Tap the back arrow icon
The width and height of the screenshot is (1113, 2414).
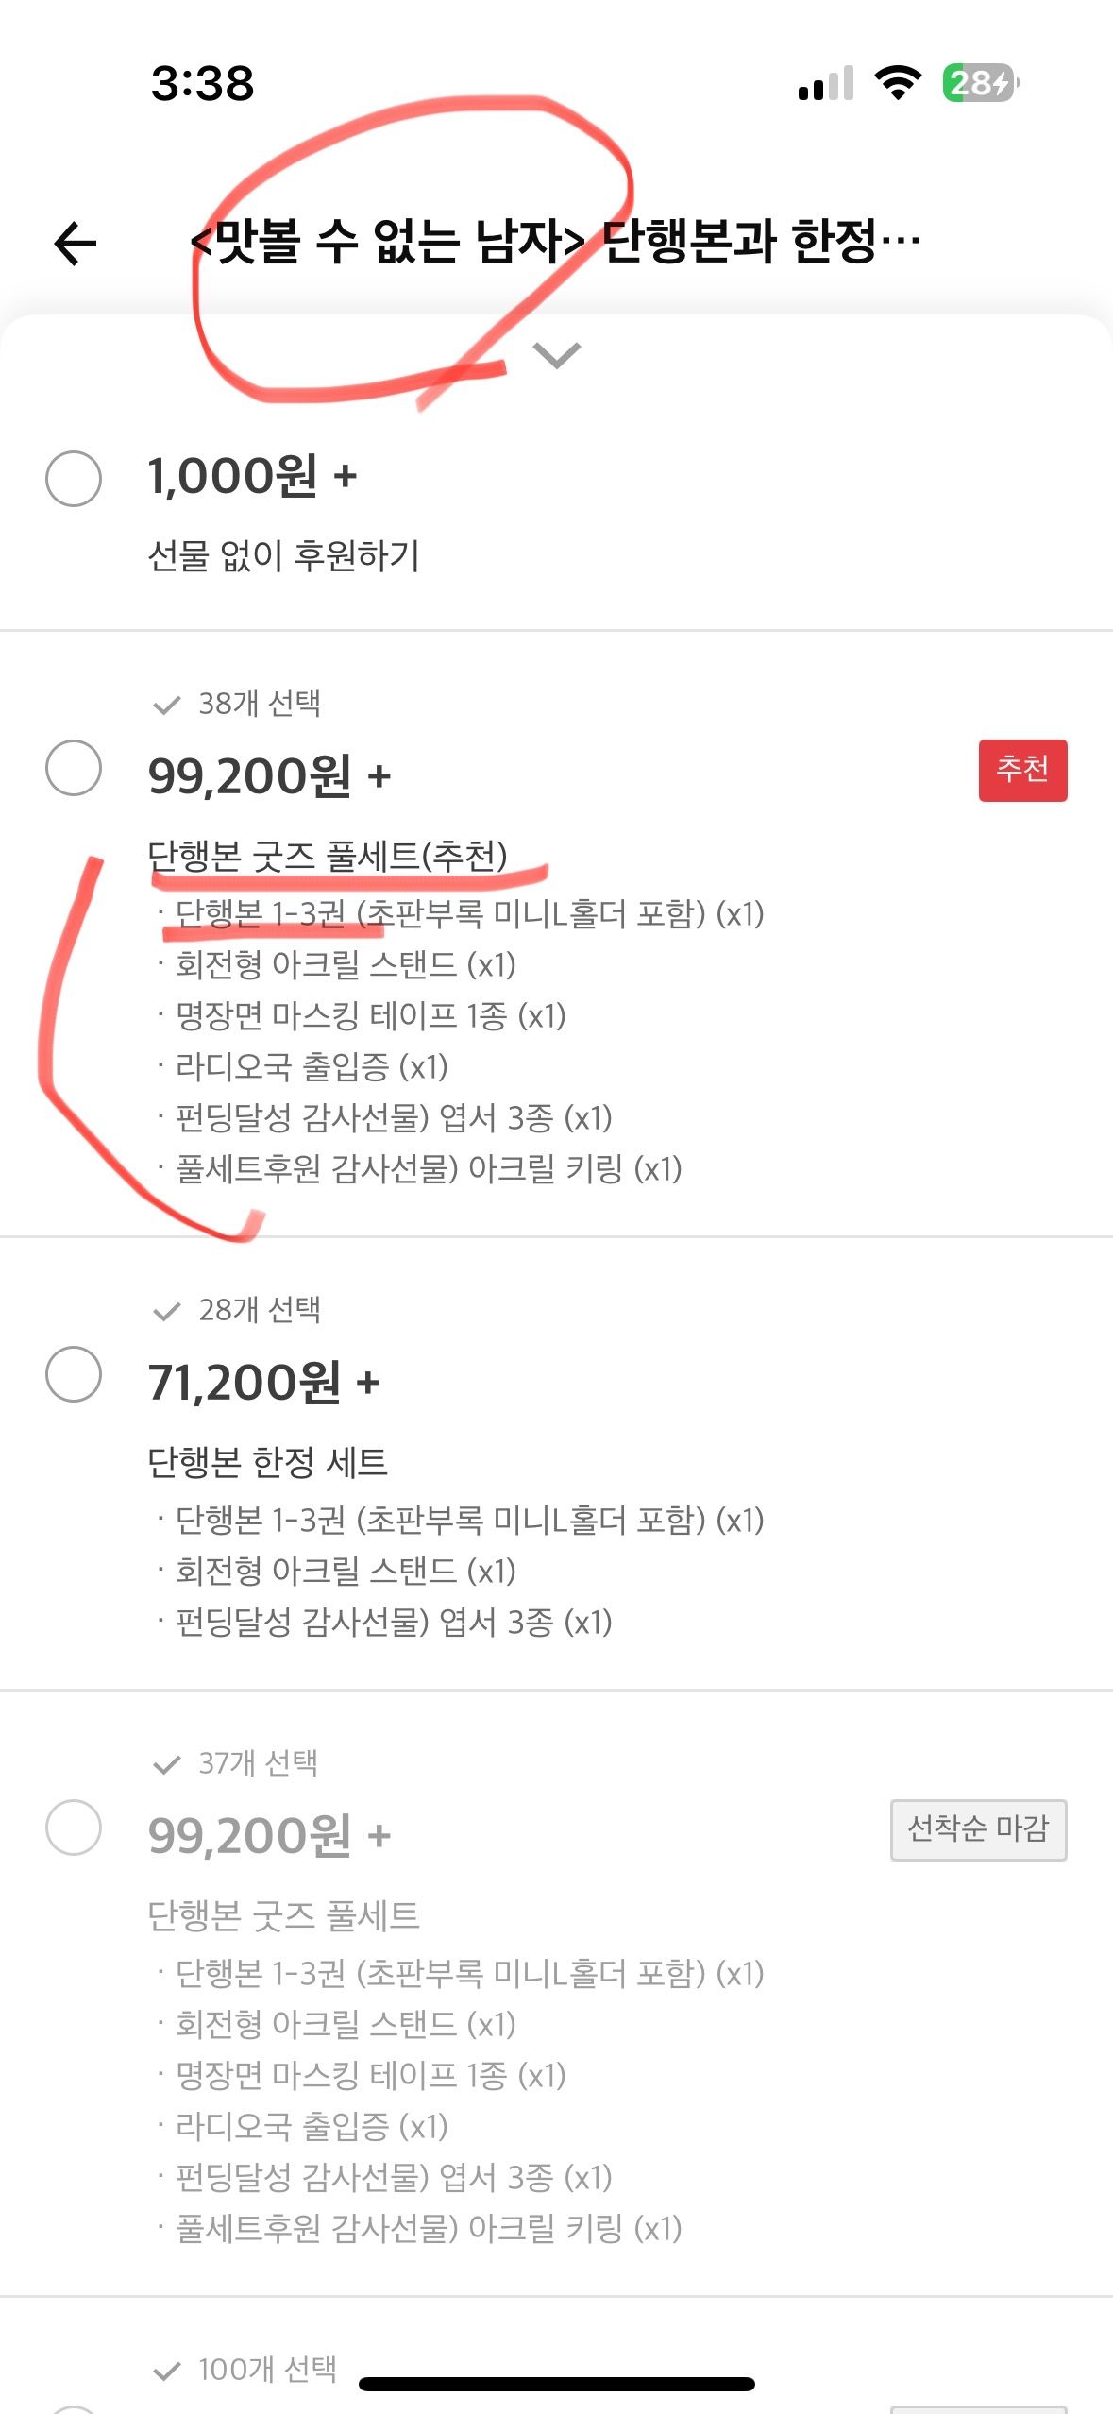76,244
